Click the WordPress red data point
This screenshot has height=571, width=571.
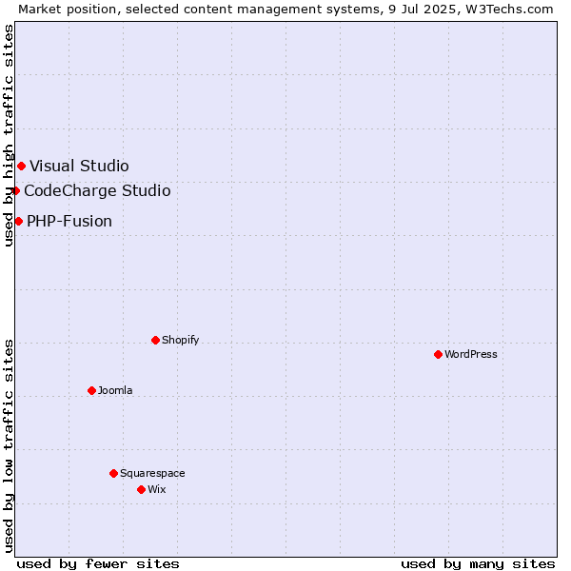point(438,354)
